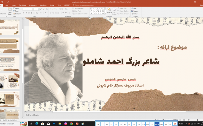Viewport: 203px width, 126px height.
Task: Switch to the Insert tab
Action: 6,5
